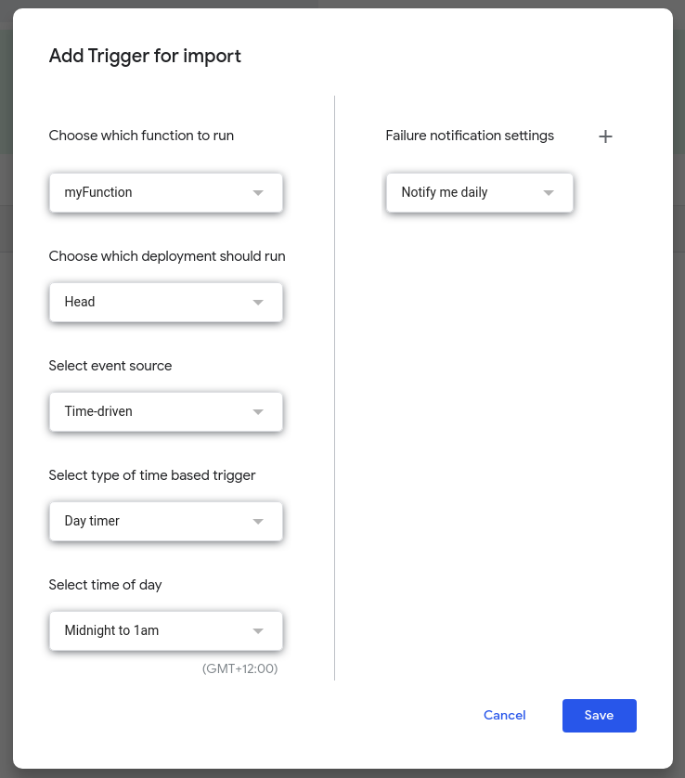Click the 'Choose which function to run' label
685x778 pixels.
(141, 136)
